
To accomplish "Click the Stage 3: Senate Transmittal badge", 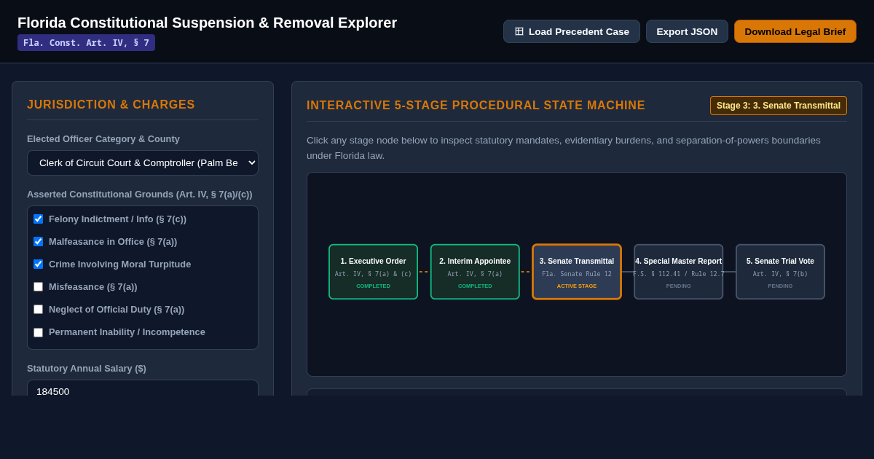I will click(779, 106).
